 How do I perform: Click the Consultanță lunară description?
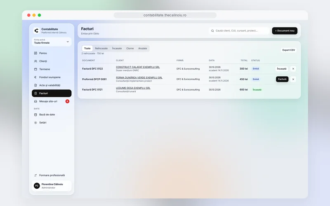[x=126, y=91]
